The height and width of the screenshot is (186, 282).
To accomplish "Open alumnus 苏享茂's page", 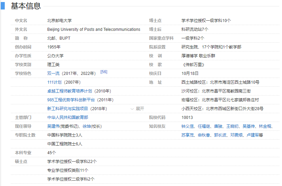I will click(188, 135).
